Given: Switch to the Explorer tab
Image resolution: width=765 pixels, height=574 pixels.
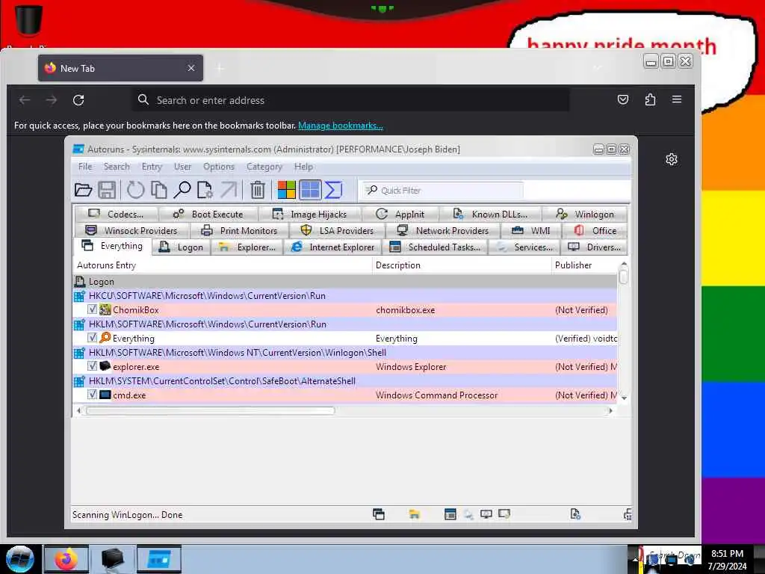Looking at the screenshot, I should 247,247.
